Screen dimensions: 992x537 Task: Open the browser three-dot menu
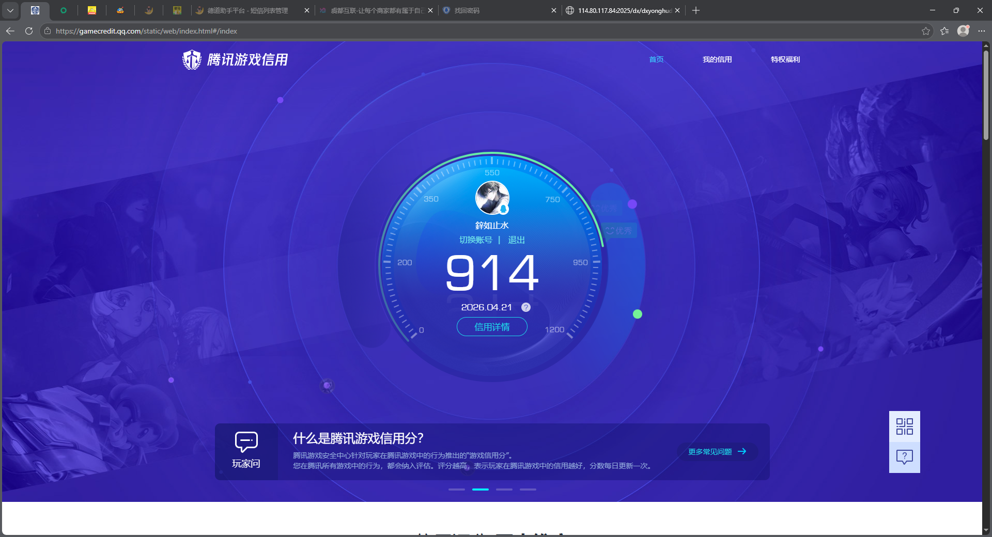pos(983,31)
